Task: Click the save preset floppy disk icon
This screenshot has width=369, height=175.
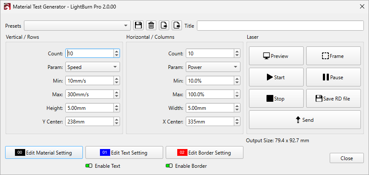Action: (x=138, y=26)
